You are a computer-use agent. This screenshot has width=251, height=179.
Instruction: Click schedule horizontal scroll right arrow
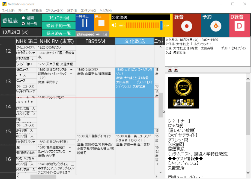[156, 177]
